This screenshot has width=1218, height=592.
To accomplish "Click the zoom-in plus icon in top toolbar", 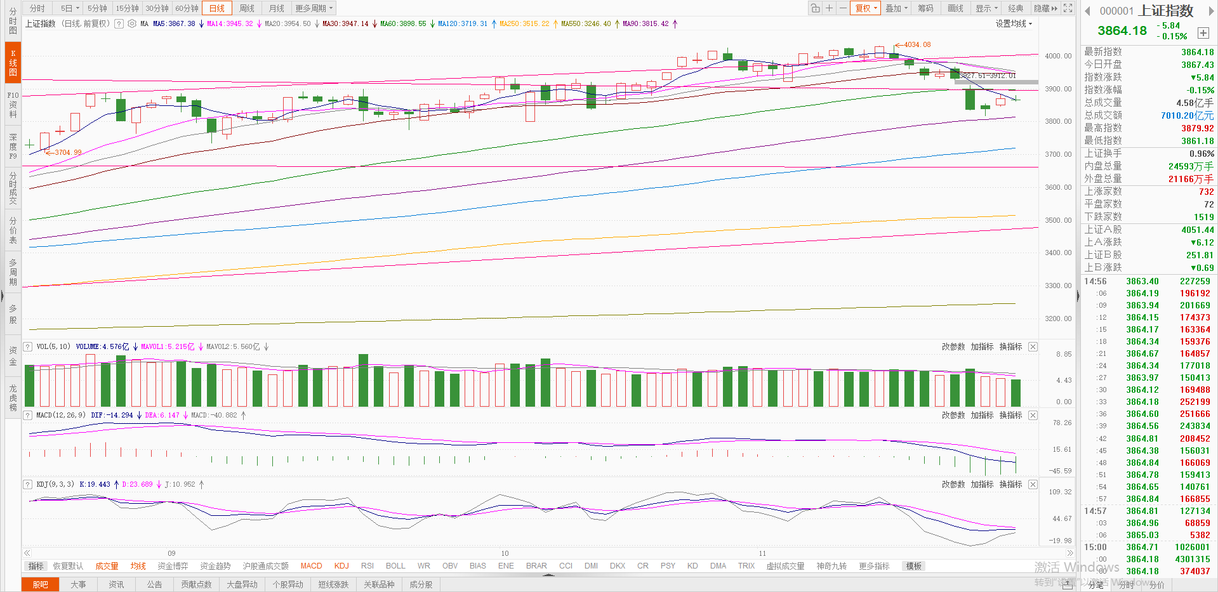I will coord(829,8).
